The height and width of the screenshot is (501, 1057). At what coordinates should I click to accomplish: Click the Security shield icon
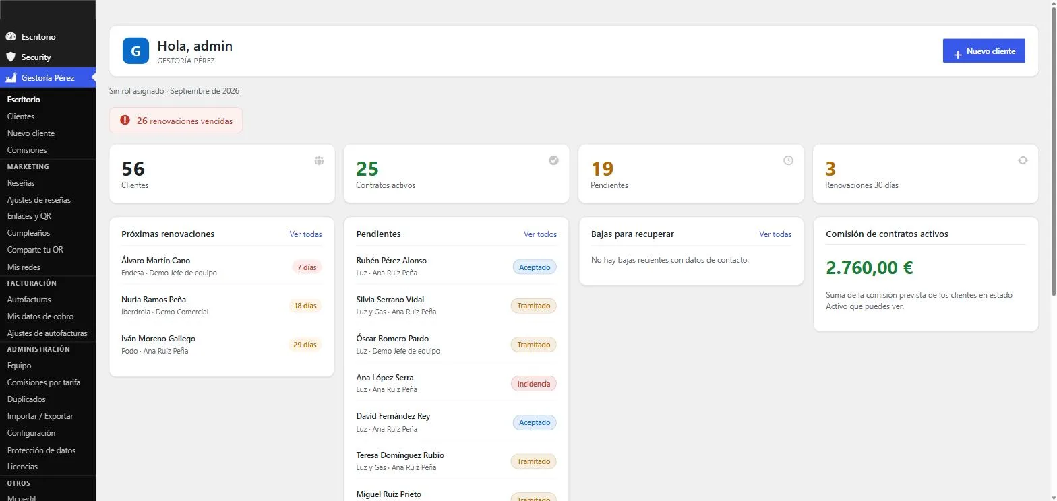[11, 57]
